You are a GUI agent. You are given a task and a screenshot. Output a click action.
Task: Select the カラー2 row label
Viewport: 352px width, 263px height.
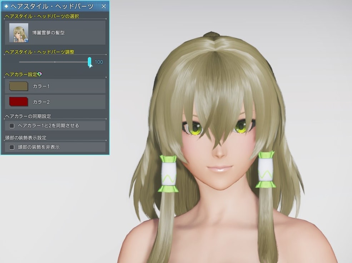41,102
